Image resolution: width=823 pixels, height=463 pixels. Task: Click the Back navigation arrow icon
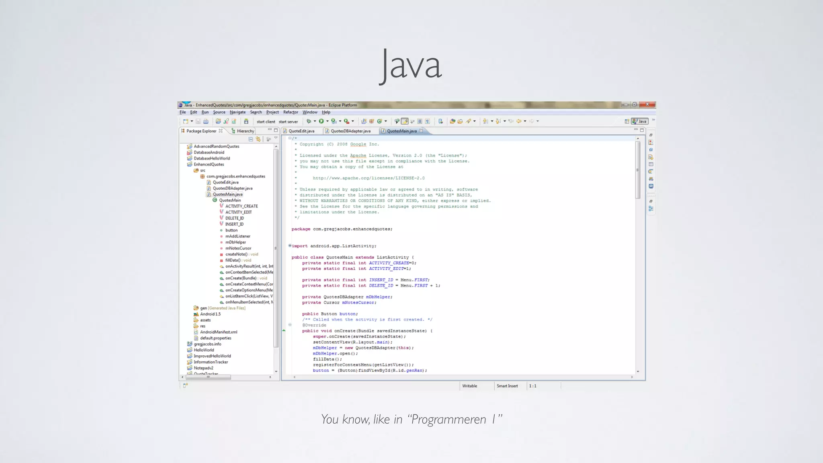tap(519, 121)
